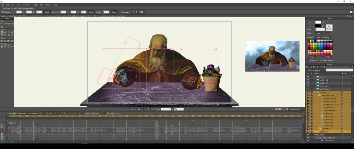Screen dimensions: 354x149
Task: Select the first Camera tool icon
Action: (x=2, y=41)
